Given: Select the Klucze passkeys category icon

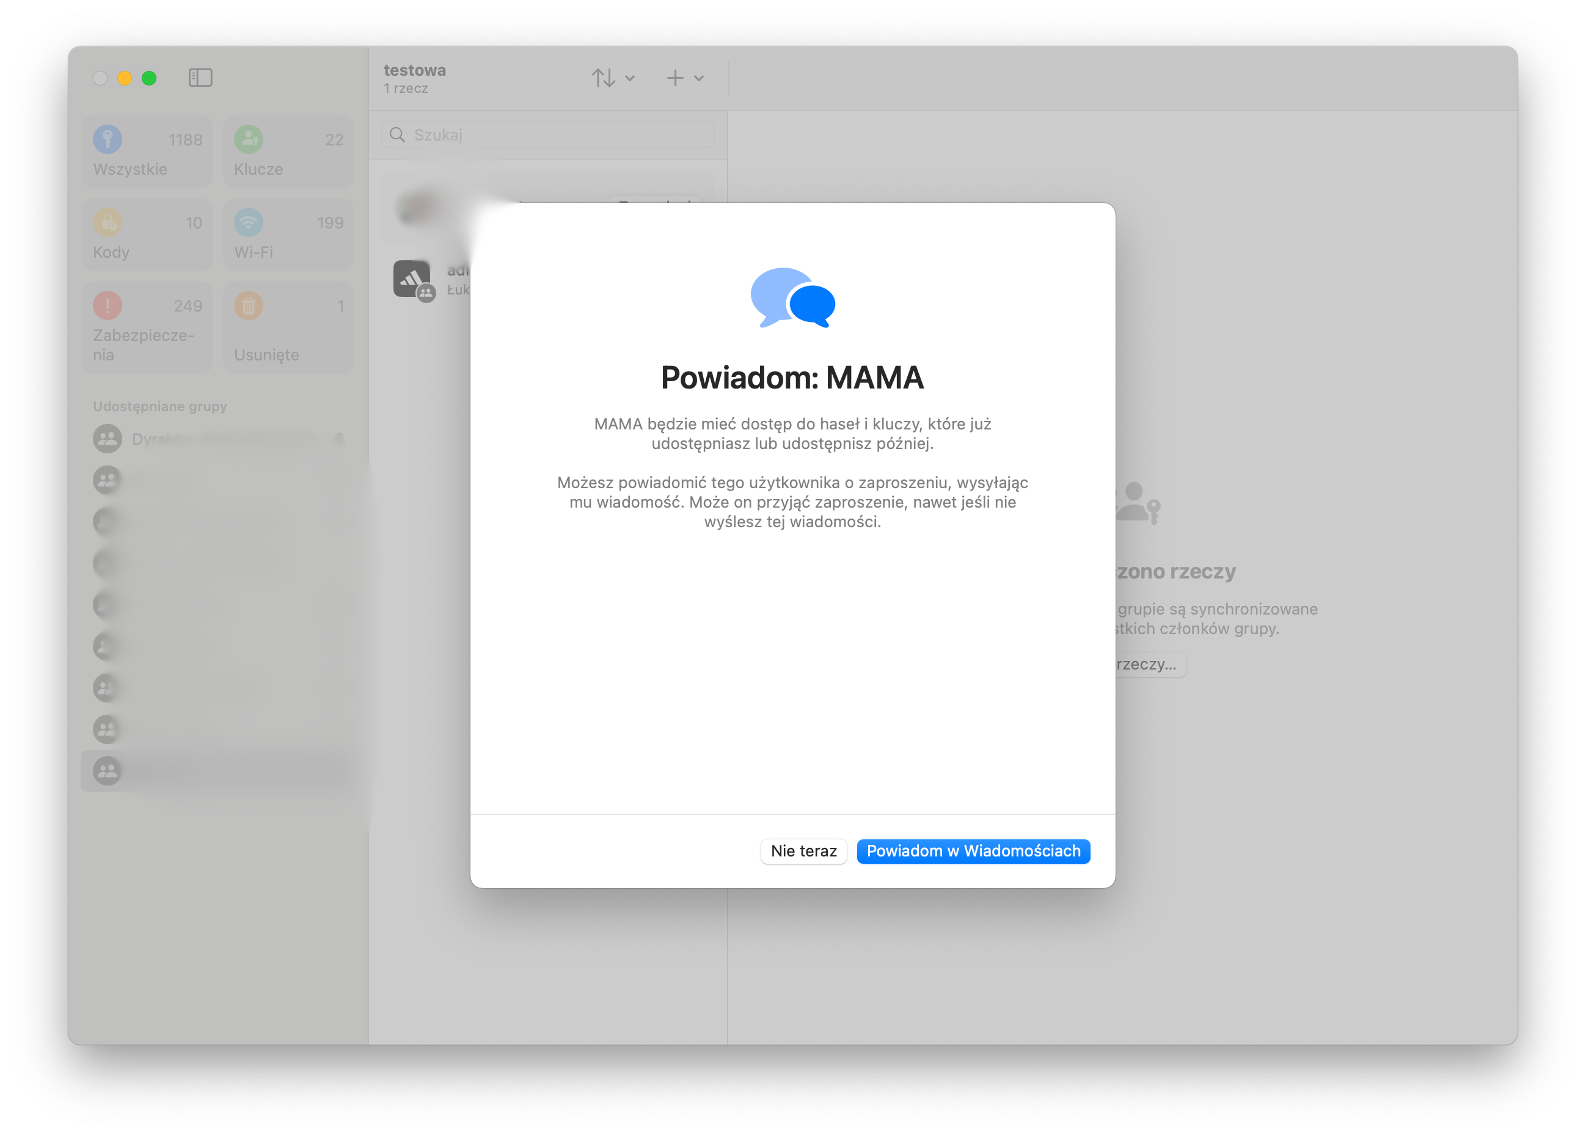Looking at the screenshot, I should [x=248, y=139].
